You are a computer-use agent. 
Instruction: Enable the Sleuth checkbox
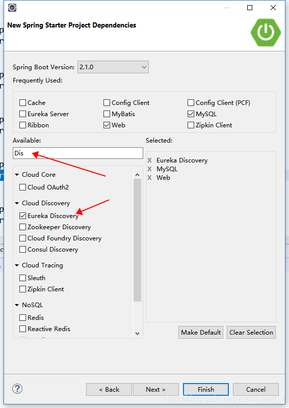[22, 278]
